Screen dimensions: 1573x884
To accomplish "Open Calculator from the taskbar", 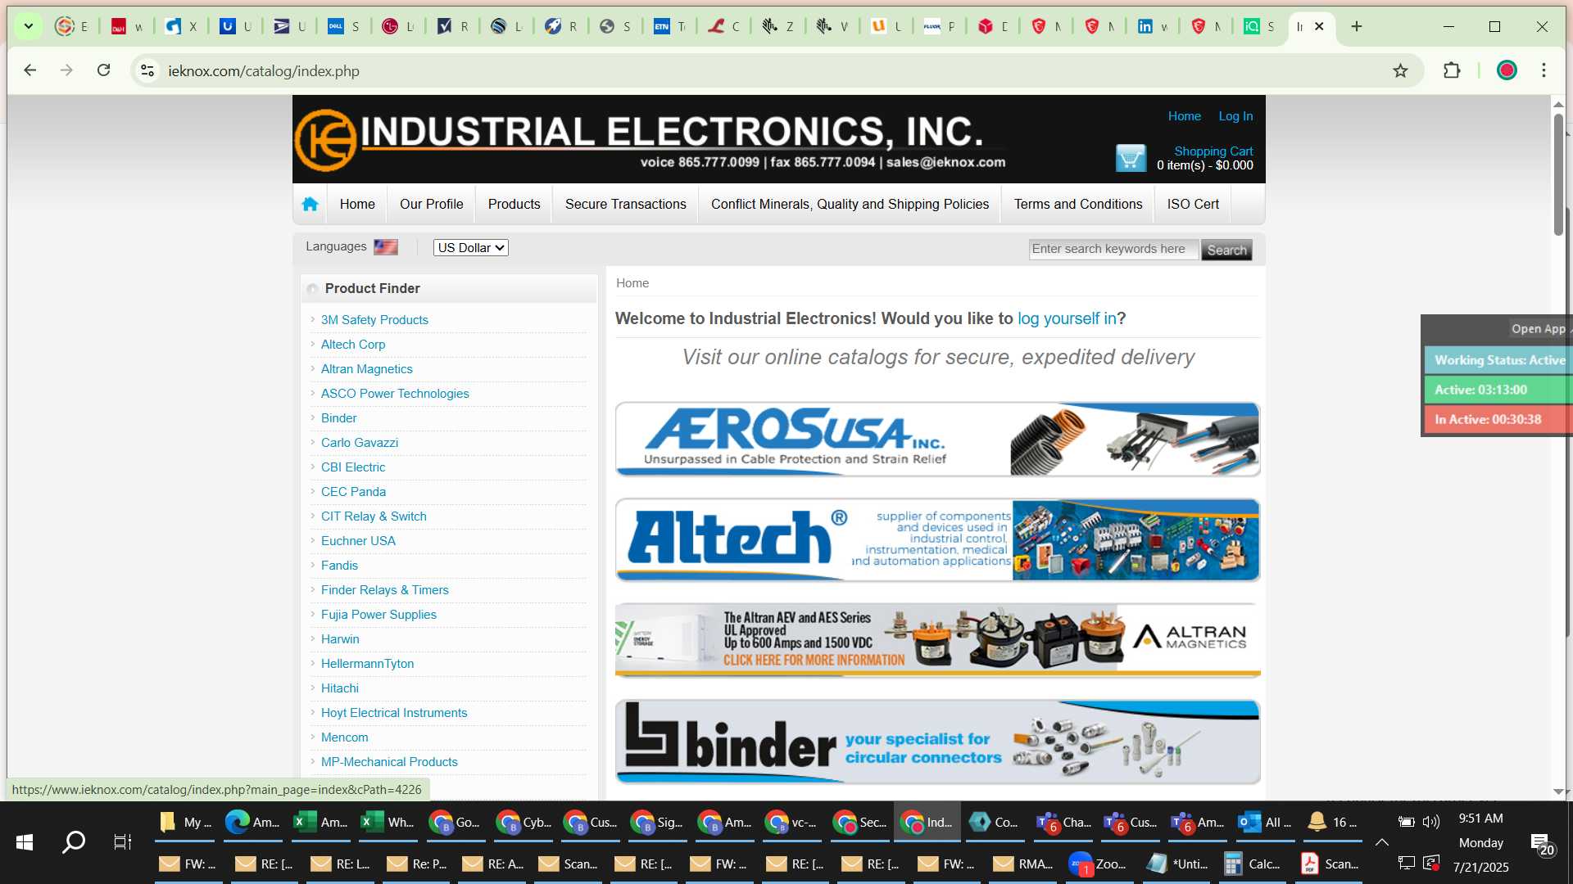I will pos(1251,864).
